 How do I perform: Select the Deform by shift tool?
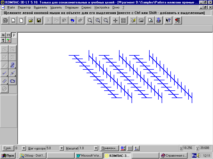pyautogui.click(x=13, y=65)
